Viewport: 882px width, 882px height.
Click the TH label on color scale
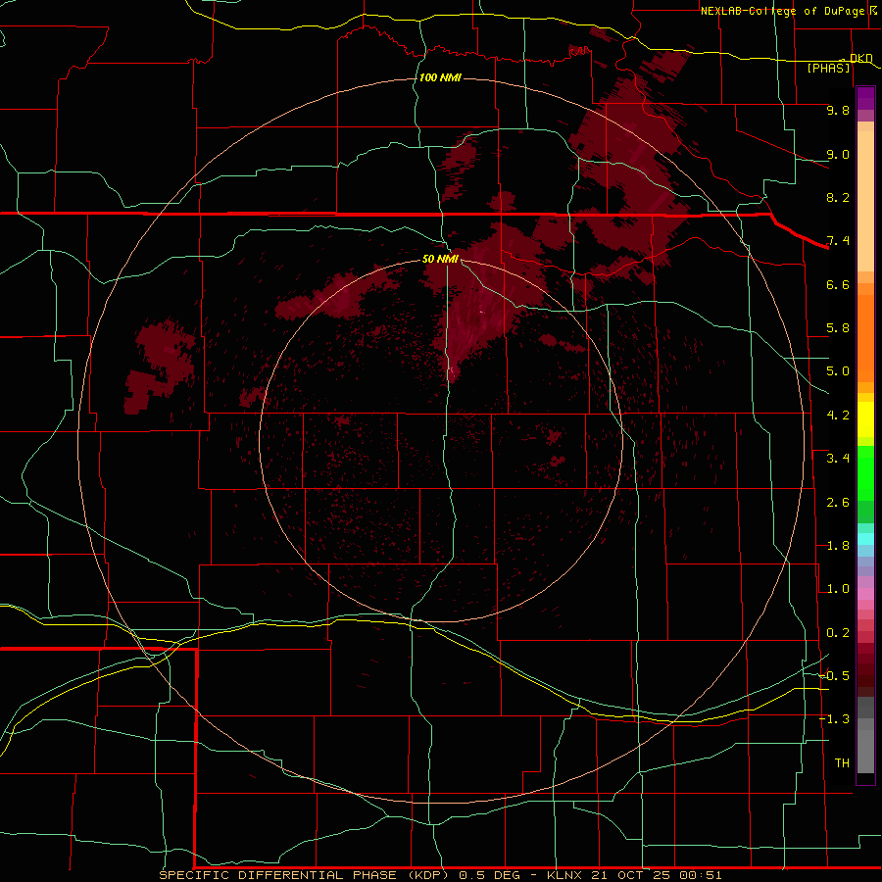point(842,763)
